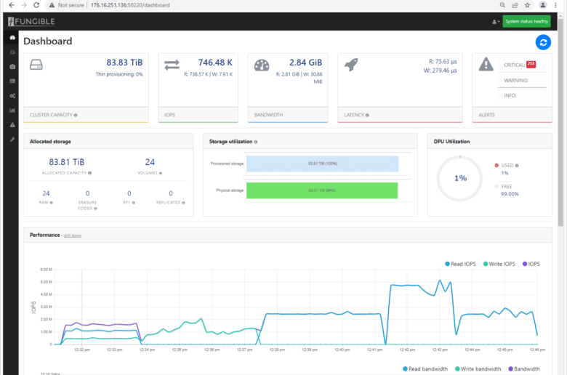This screenshot has height=375, width=567.
Task: Open the server list sidebar icon
Action: tap(12, 81)
